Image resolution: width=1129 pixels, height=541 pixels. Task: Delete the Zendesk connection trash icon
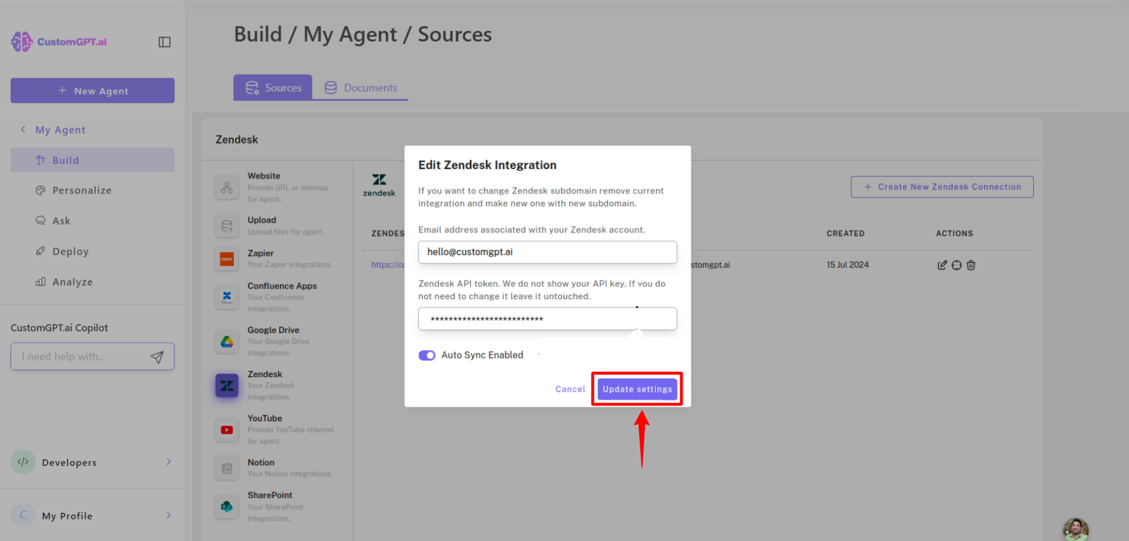point(971,265)
